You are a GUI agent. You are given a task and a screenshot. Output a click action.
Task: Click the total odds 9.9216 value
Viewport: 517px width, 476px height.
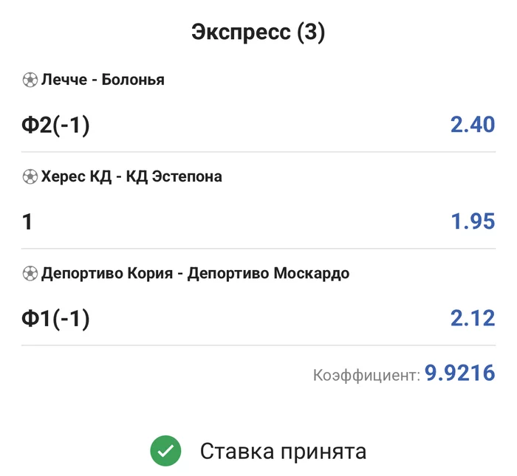tap(459, 374)
